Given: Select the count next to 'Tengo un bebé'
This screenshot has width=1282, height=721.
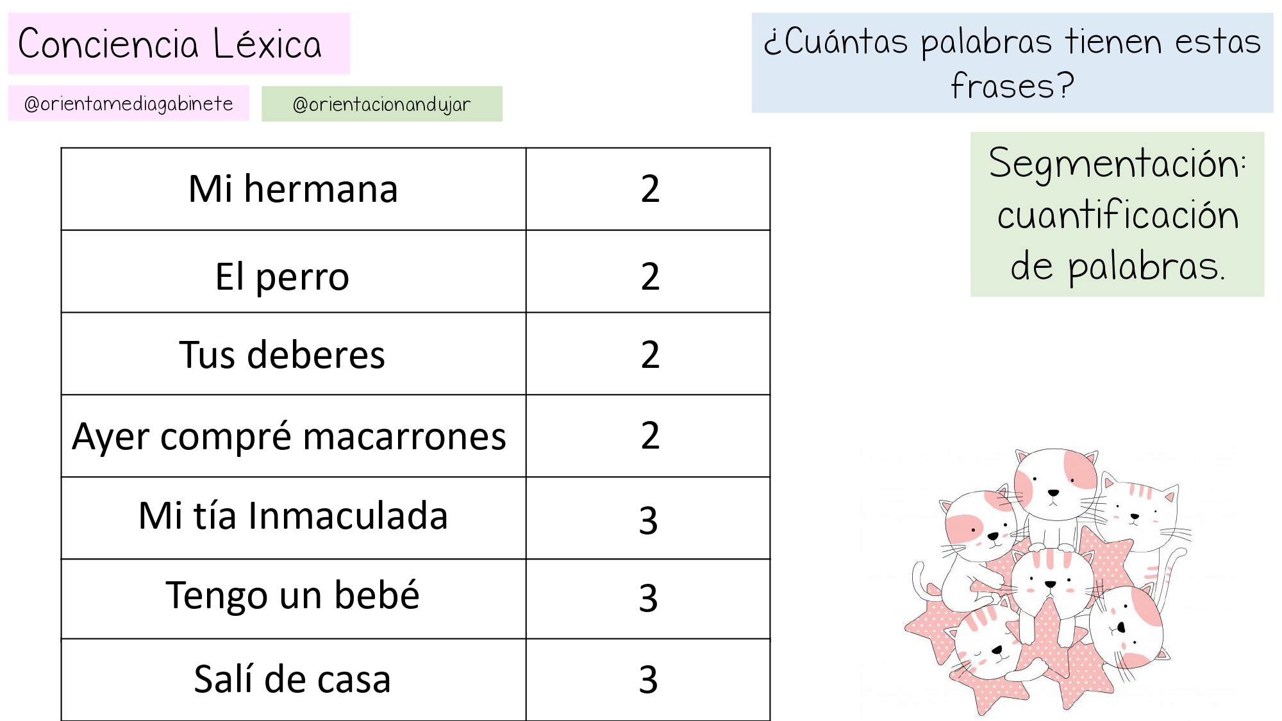Looking at the screenshot, I should tap(648, 598).
